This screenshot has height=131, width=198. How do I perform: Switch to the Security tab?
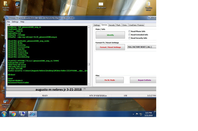[112, 25]
